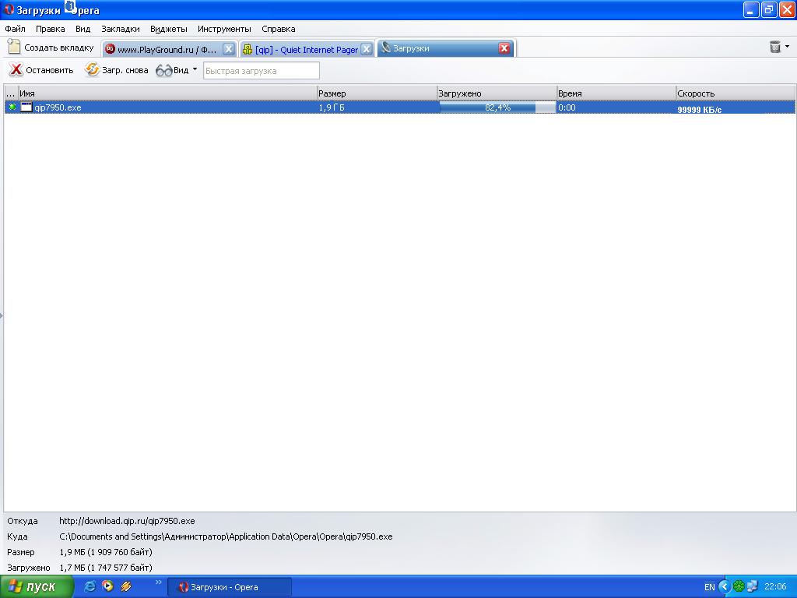This screenshot has height=598, width=797.
Task: Click Остановить to stop the download
Action: tap(41, 69)
